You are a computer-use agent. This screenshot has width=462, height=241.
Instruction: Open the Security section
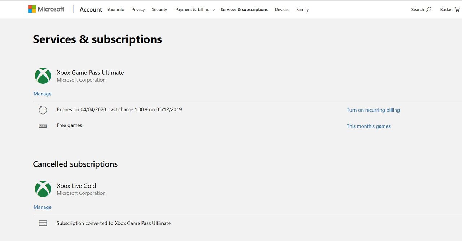(160, 10)
